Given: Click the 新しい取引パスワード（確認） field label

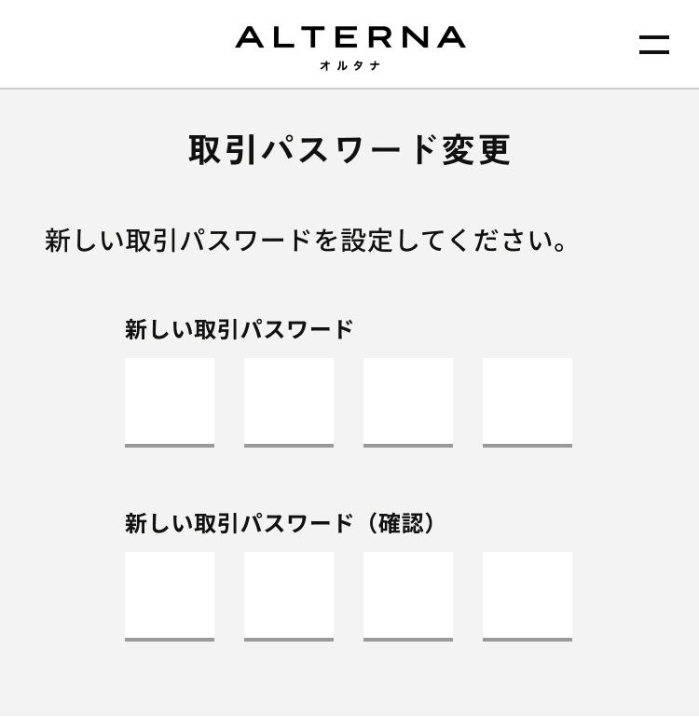Looking at the screenshot, I should (x=281, y=524).
